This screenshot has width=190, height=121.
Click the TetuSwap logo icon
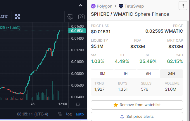[121, 6]
